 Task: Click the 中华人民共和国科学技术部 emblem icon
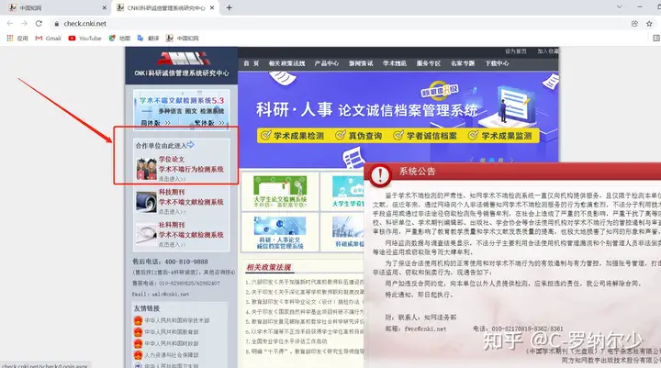[x=138, y=320]
